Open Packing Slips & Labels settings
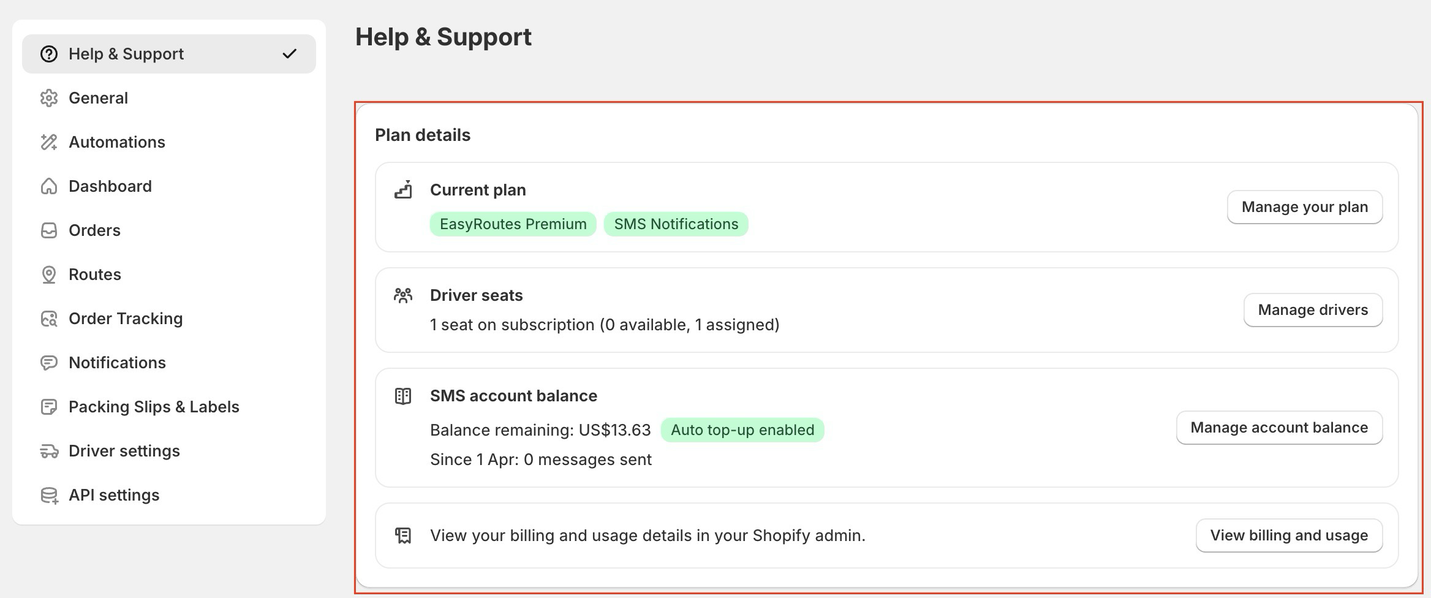Viewport: 1431px width, 598px height. click(x=153, y=407)
